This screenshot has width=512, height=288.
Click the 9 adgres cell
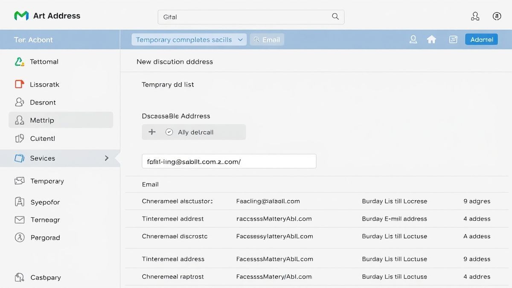tap(477, 201)
